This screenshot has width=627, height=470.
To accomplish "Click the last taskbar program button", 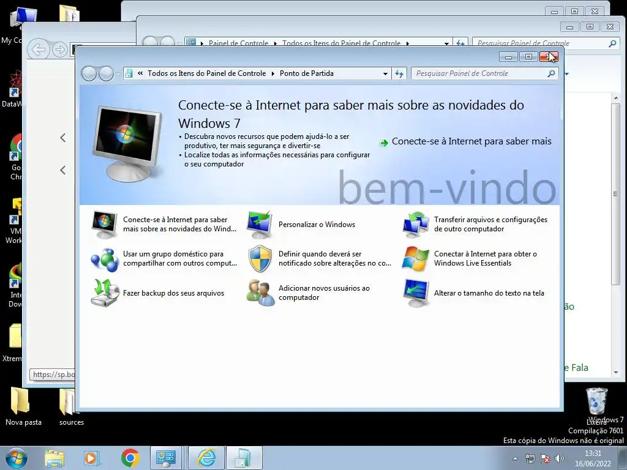I will [x=244, y=458].
